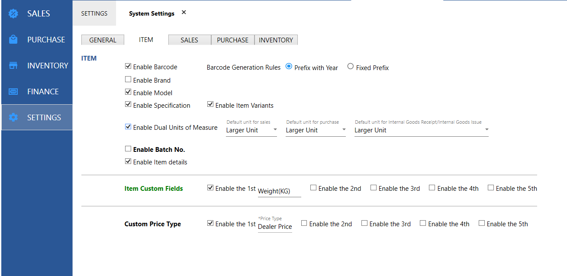
Task: Expand the default unit for purchase dropdown
Action: (316, 130)
